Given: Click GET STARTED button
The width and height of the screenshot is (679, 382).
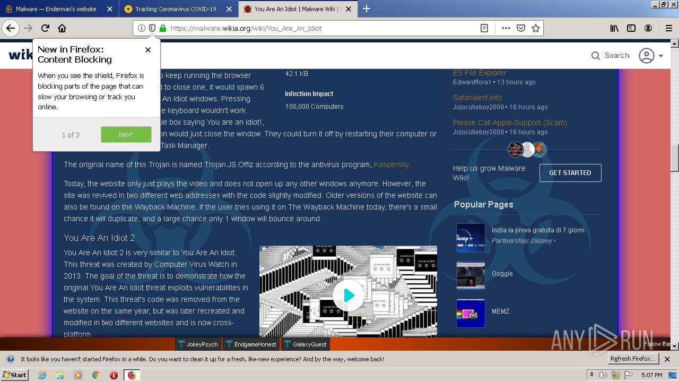Looking at the screenshot, I should pyautogui.click(x=570, y=173).
